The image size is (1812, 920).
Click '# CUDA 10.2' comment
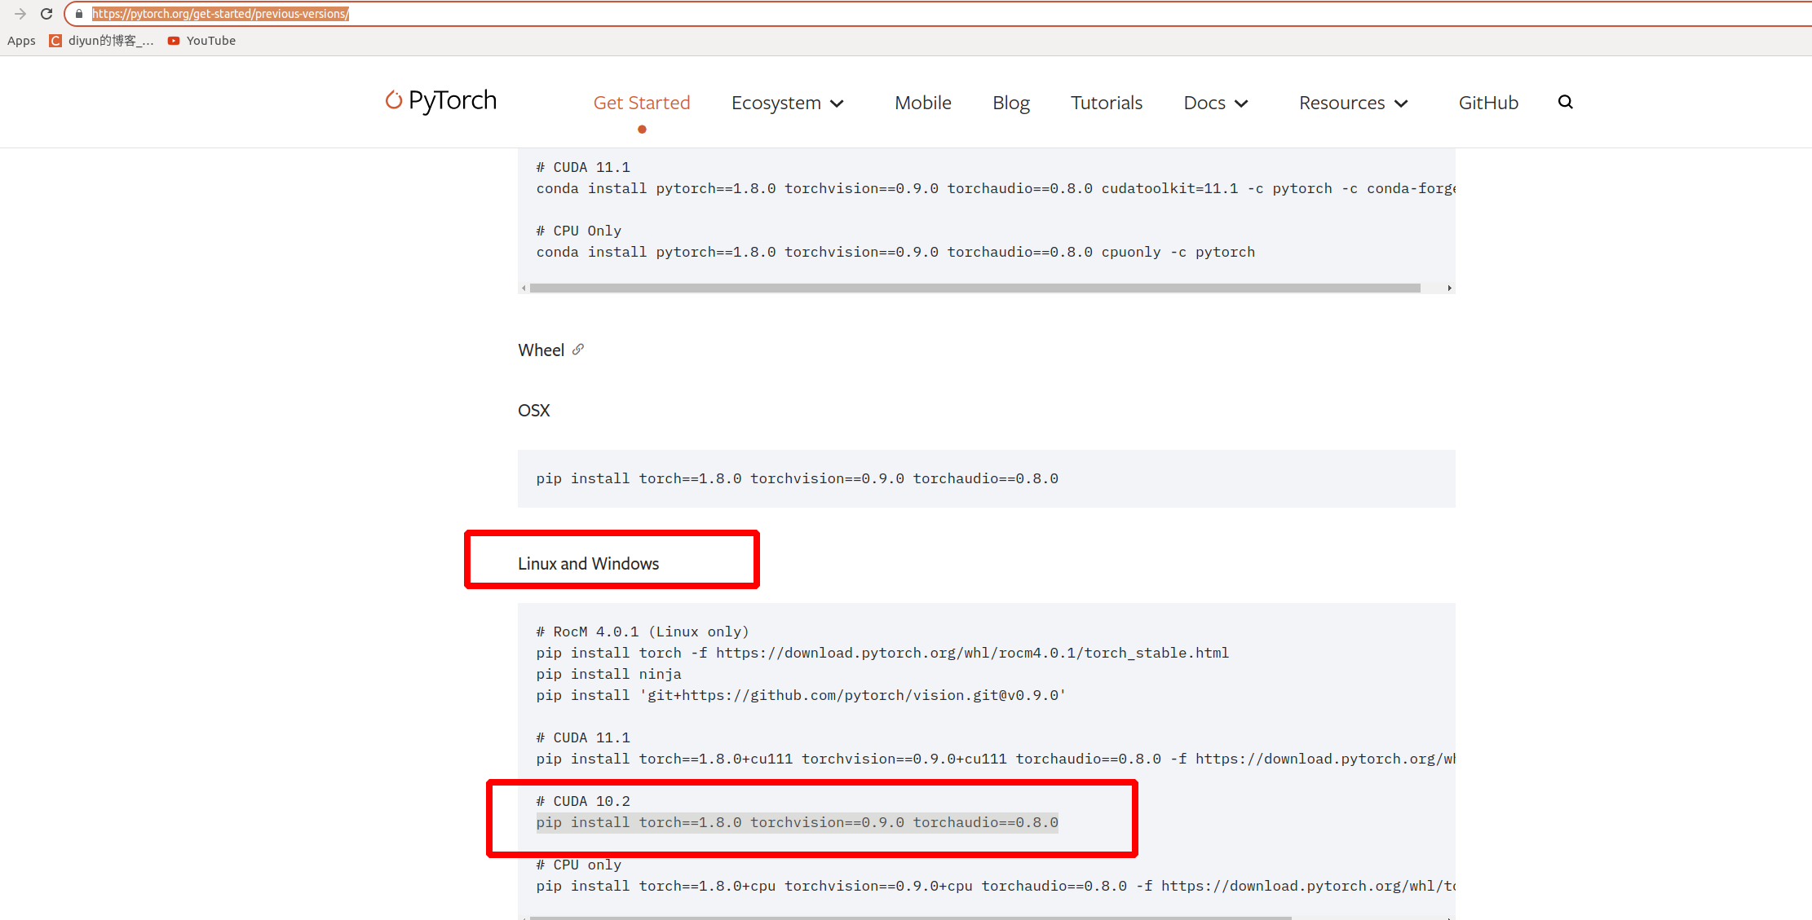[x=583, y=801]
